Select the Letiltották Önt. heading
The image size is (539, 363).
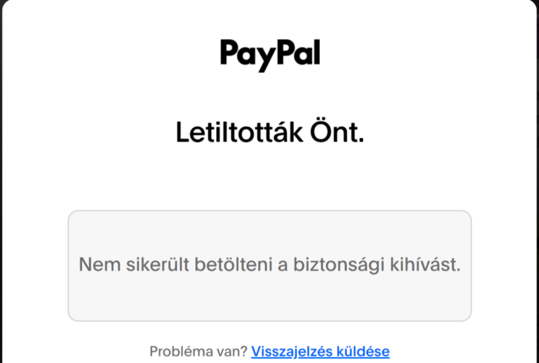[x=270, y=133]
